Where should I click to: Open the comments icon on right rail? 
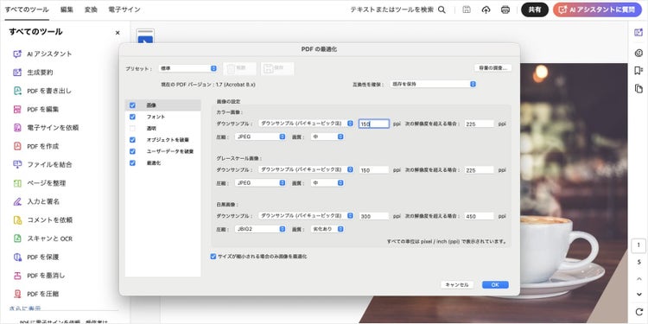(638, 53)
